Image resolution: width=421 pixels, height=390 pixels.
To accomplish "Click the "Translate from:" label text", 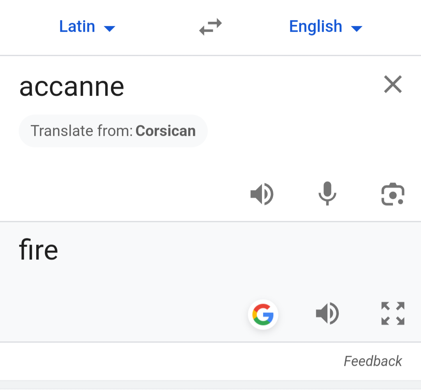I will coord(82,131).
